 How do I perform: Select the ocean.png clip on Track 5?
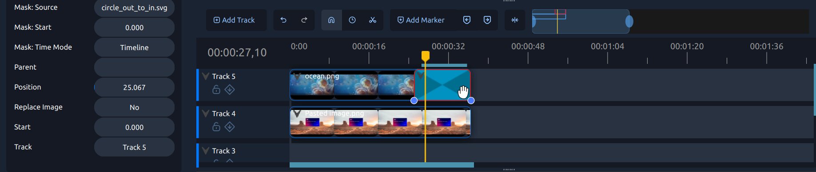[x=352, y=85]
